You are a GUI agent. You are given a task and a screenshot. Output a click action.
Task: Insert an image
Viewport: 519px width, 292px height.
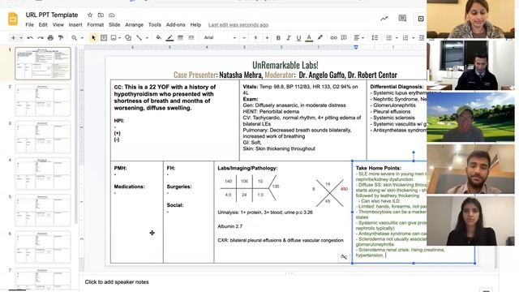point(114,38)
